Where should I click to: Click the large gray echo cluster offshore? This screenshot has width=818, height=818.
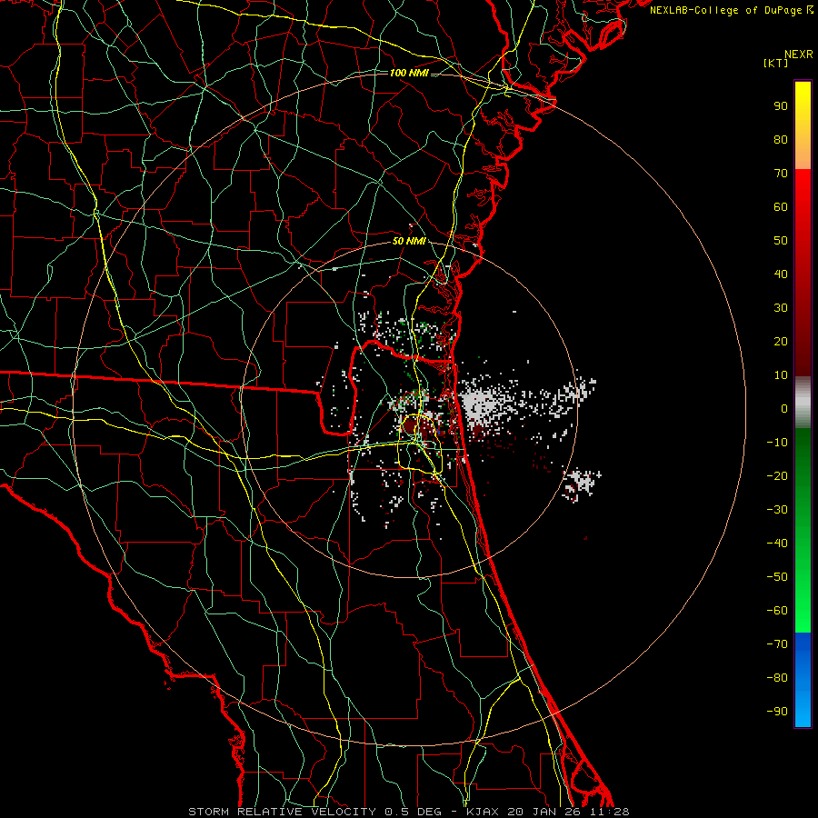pyautogui.click(x=481, y=404)
